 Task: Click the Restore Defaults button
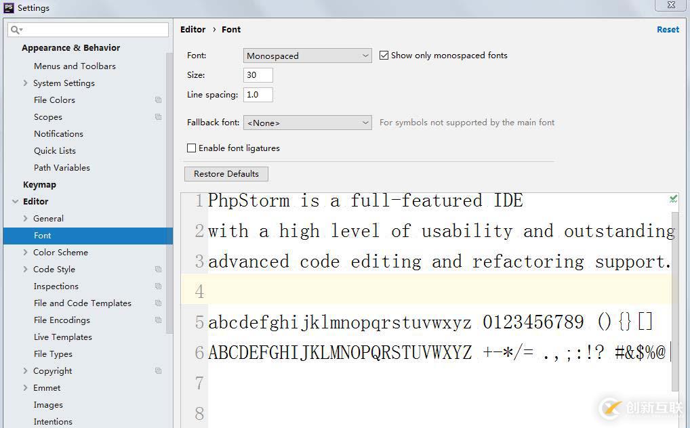[226, 174]
